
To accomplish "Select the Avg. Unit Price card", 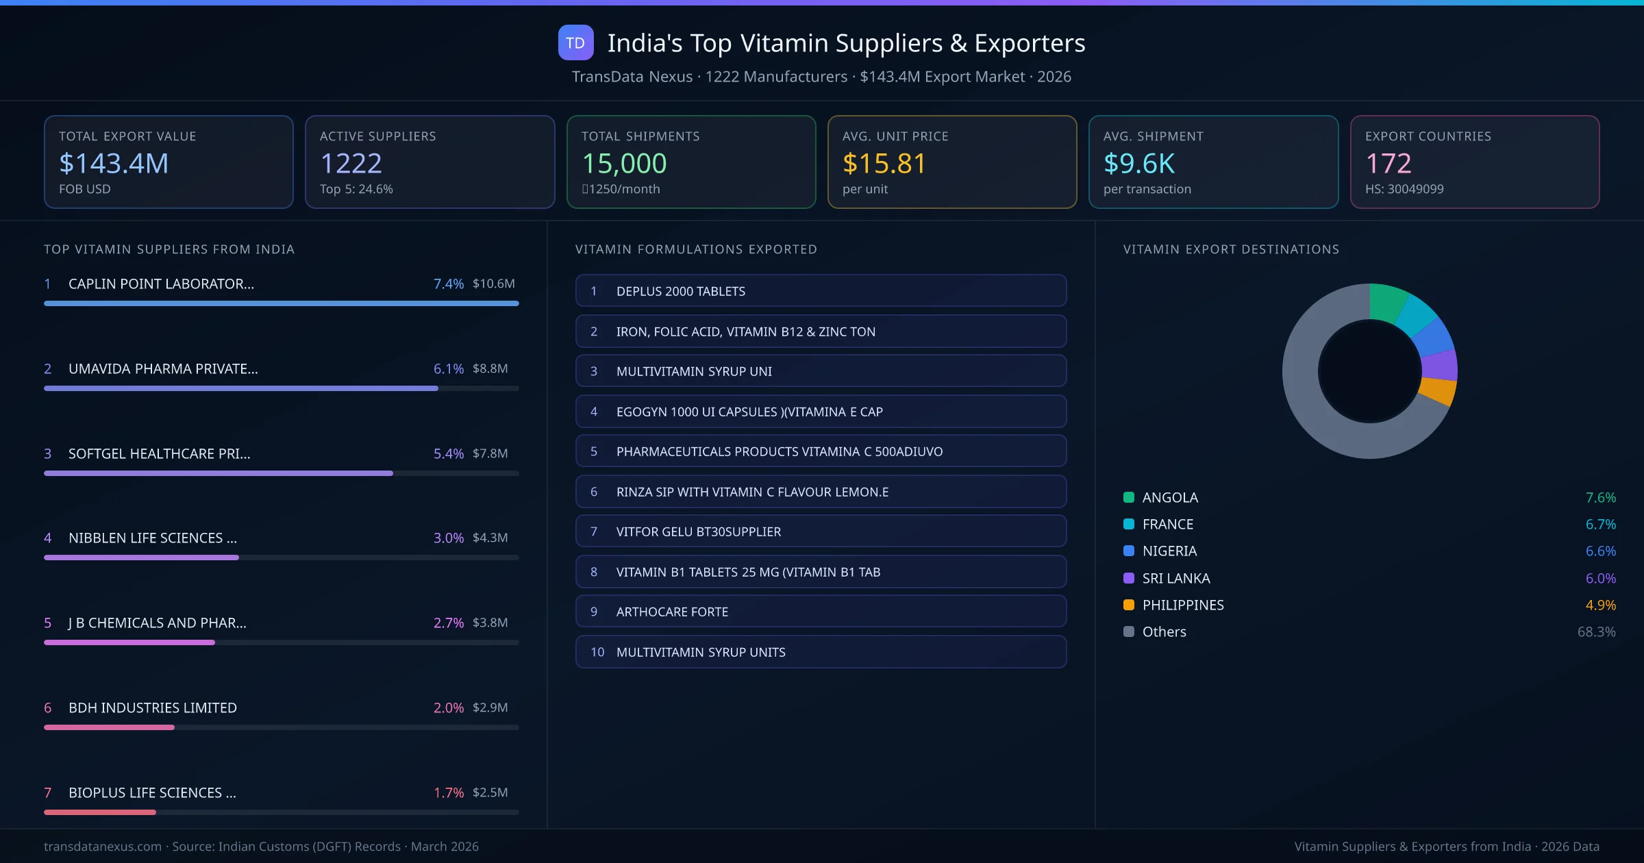I will pyautogui.click(x=952, y=162).
